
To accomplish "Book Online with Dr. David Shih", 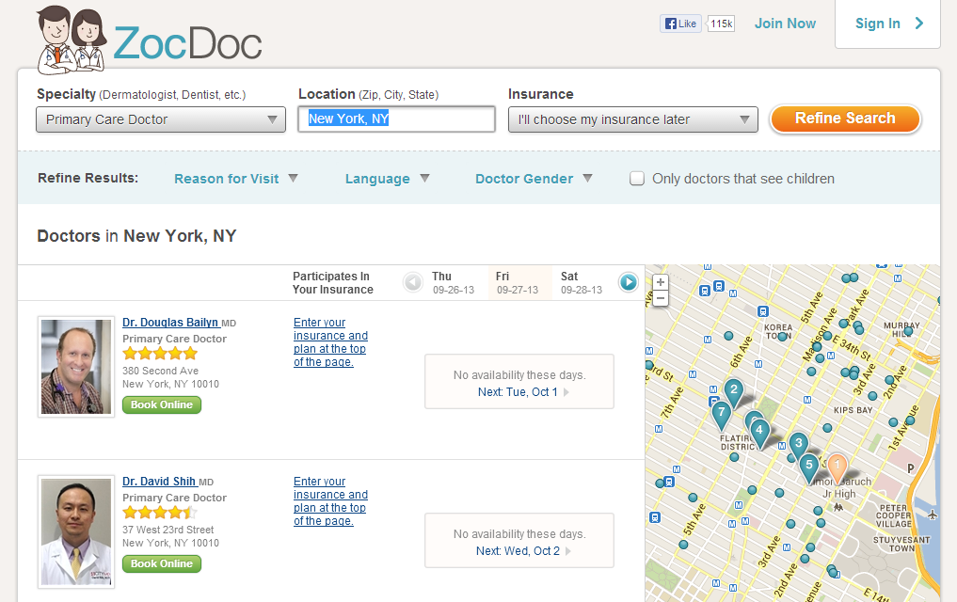I will pyautogui.click(x=162, y=564).
